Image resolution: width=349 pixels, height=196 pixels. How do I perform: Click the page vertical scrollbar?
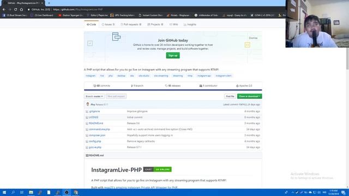pyautogui.click(x=347, y=59)
